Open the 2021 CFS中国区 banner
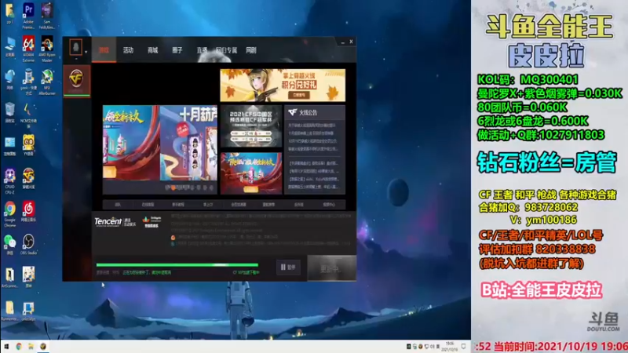628x353 pixels. click(x=251, y=127)
